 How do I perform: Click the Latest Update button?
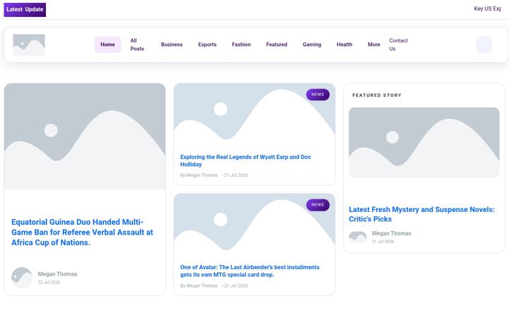point(25,9)
